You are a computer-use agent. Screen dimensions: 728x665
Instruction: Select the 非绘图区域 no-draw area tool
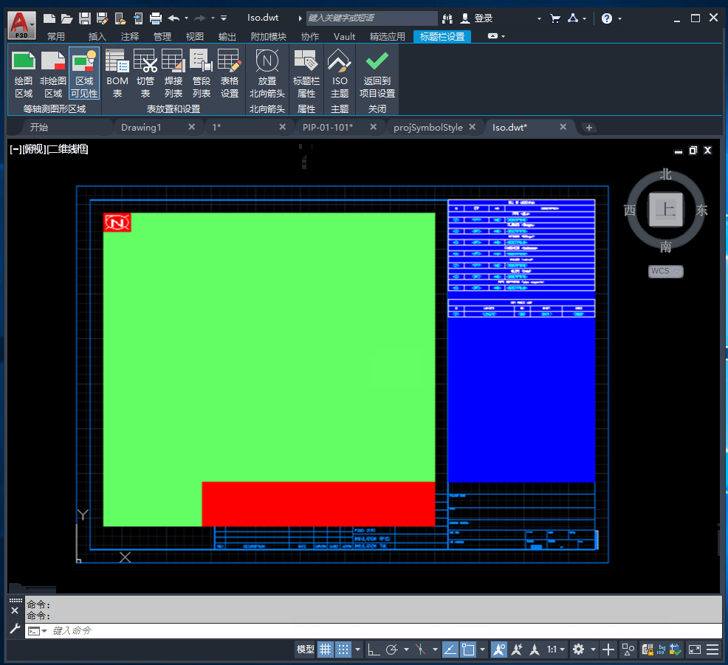53,74
